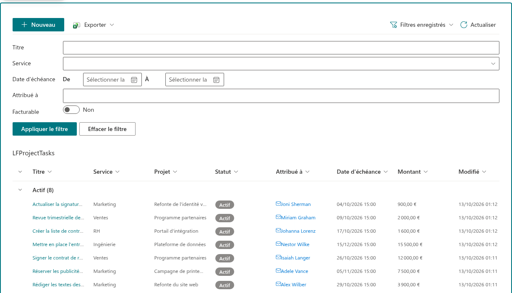Focus the Attribué à filter input field

(281, 96)
